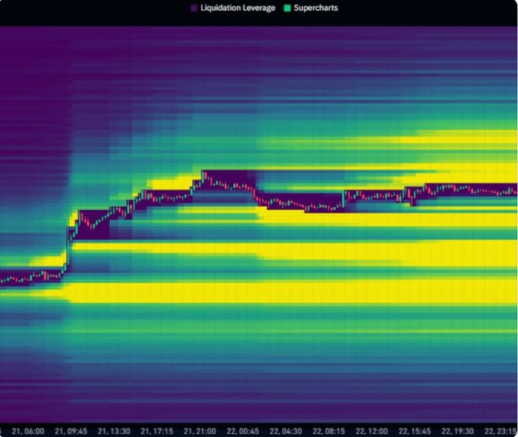Screen dimensions: 518x437
Task: Select the 22, 23:15 time axis label
Action: pyautogui.click(x=500, y=431)
